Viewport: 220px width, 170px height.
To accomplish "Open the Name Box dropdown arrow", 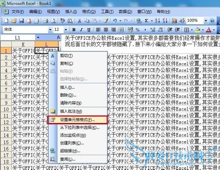I will click(x=38, y=38).
